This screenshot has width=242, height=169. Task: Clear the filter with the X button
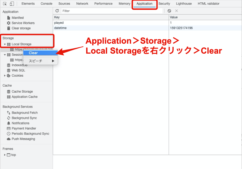[177, 11]
